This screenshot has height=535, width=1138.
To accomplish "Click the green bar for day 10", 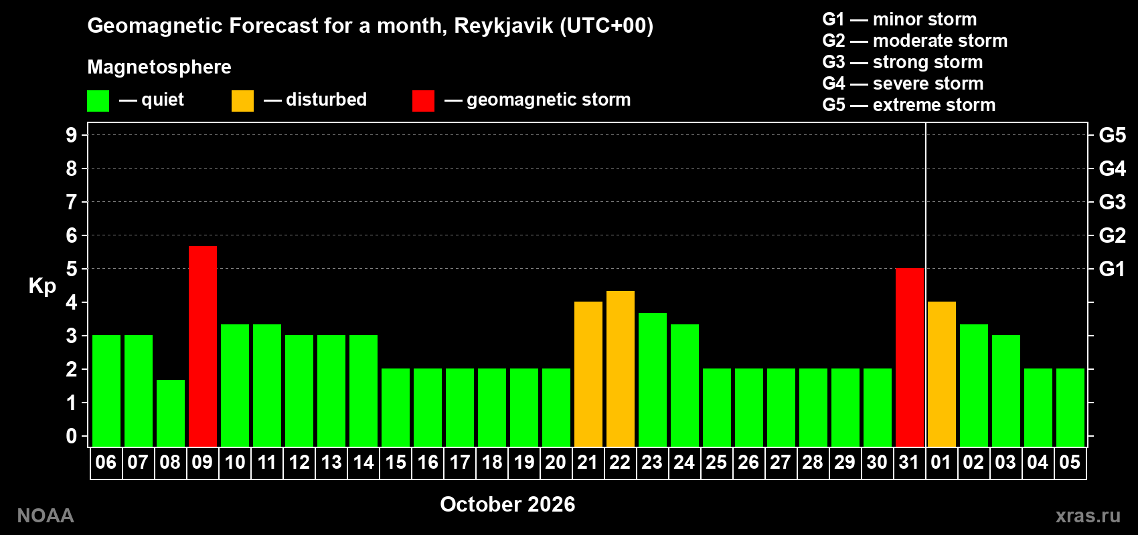I will (235, 385).
